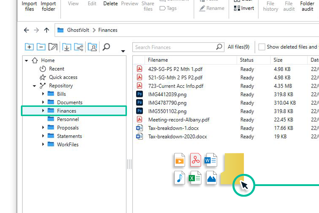
Task: Click GhostVolt in the breadcrumb path
Action: point(78,30)
